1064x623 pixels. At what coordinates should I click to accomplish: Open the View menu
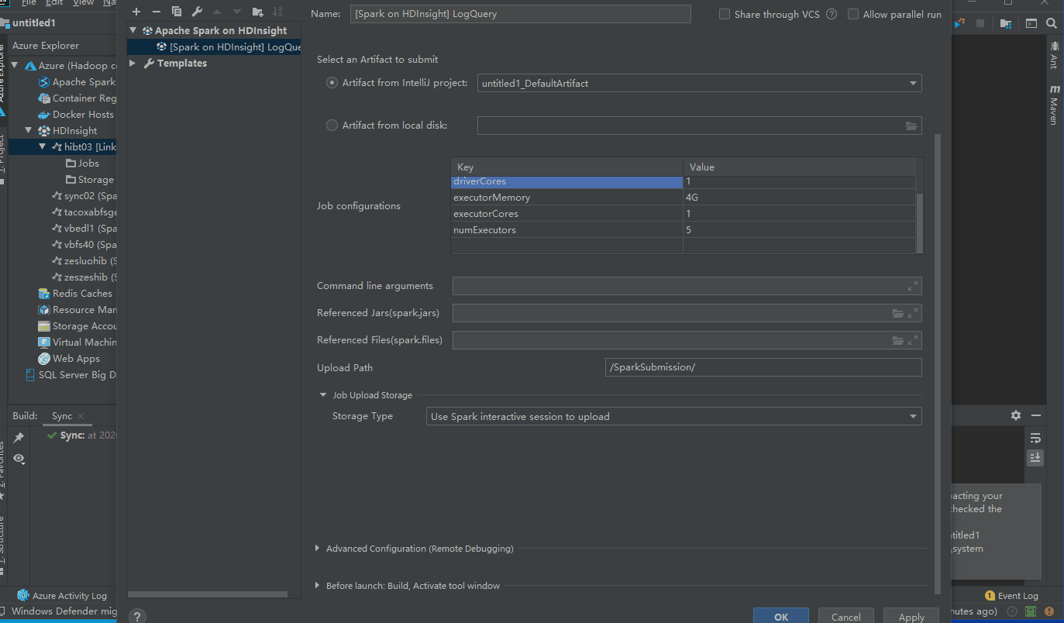(83, 3)
